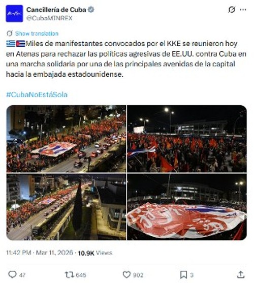Viewport: 254px width, 283px height.
Task: Click the translate icon beside Show translation
Action: click(10, 34)
